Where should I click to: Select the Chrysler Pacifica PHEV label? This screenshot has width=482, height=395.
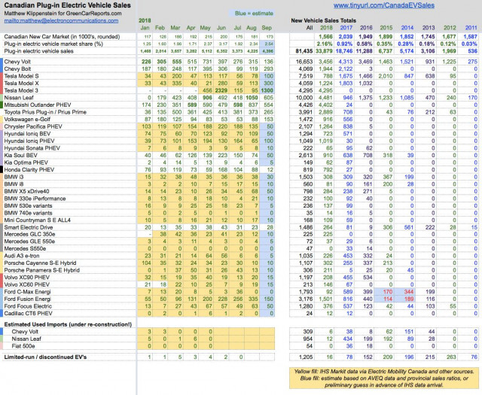33,126
